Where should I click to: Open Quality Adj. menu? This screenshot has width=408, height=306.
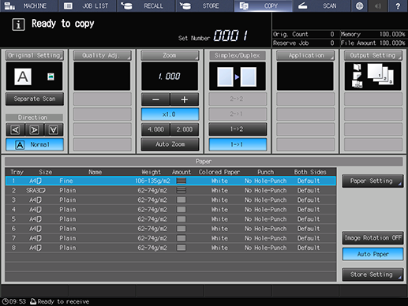click(x=102, y=55)
